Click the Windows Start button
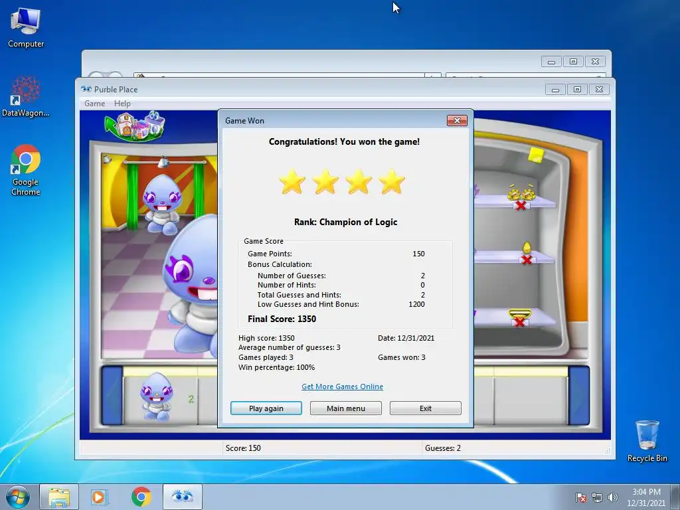 [18, 497]
